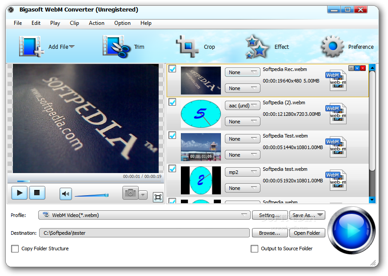Enable Copy Folder Structure
388x276 pixels.
(x=15, y=248)
